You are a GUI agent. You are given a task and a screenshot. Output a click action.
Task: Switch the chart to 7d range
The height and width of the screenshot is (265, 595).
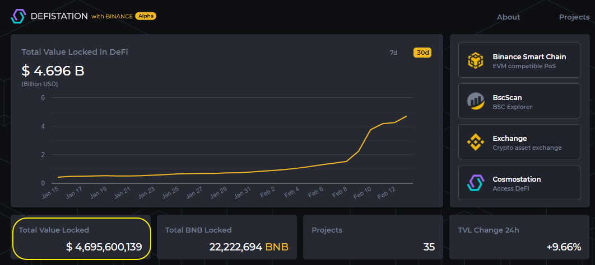(x=393, y=53)
